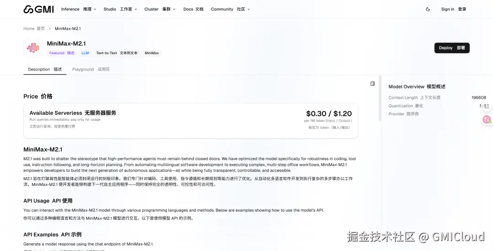Click Quantization 量化 label
This screenshot has height=251, width=493.
point(406,106)
